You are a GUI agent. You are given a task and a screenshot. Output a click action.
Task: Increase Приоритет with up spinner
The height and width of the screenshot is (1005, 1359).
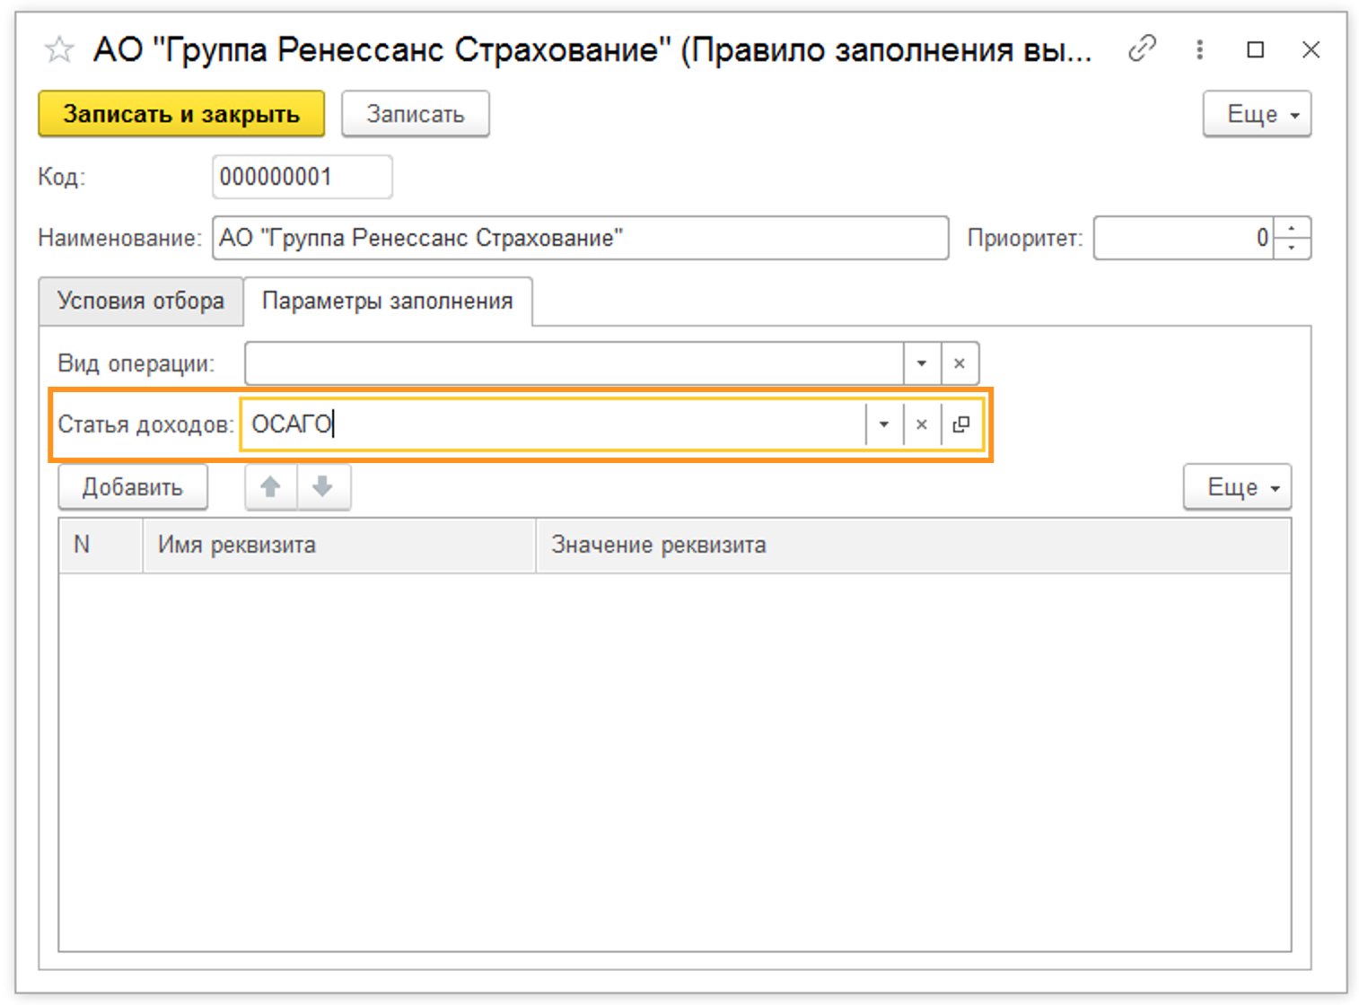(x=1293, y=228)
